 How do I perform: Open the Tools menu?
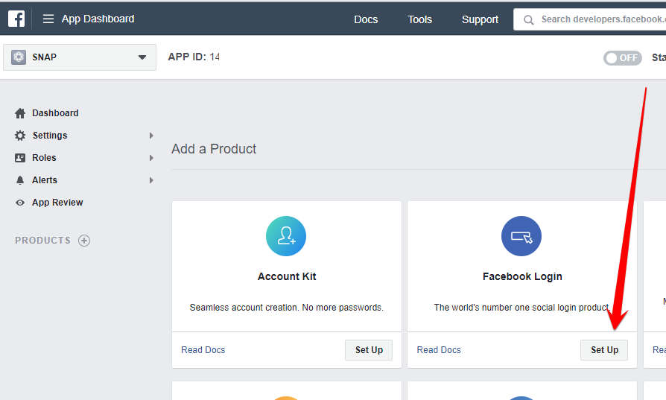click(419, 19)
